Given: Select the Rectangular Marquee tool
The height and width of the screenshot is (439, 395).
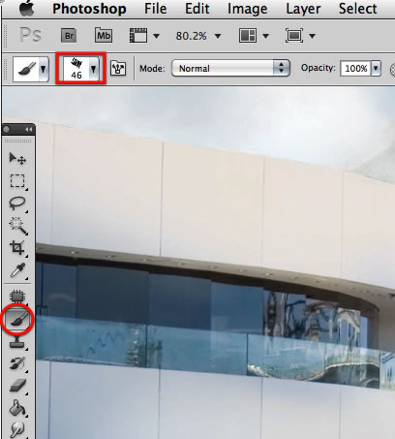Looking at the screenshot, I should coord(17,181).
